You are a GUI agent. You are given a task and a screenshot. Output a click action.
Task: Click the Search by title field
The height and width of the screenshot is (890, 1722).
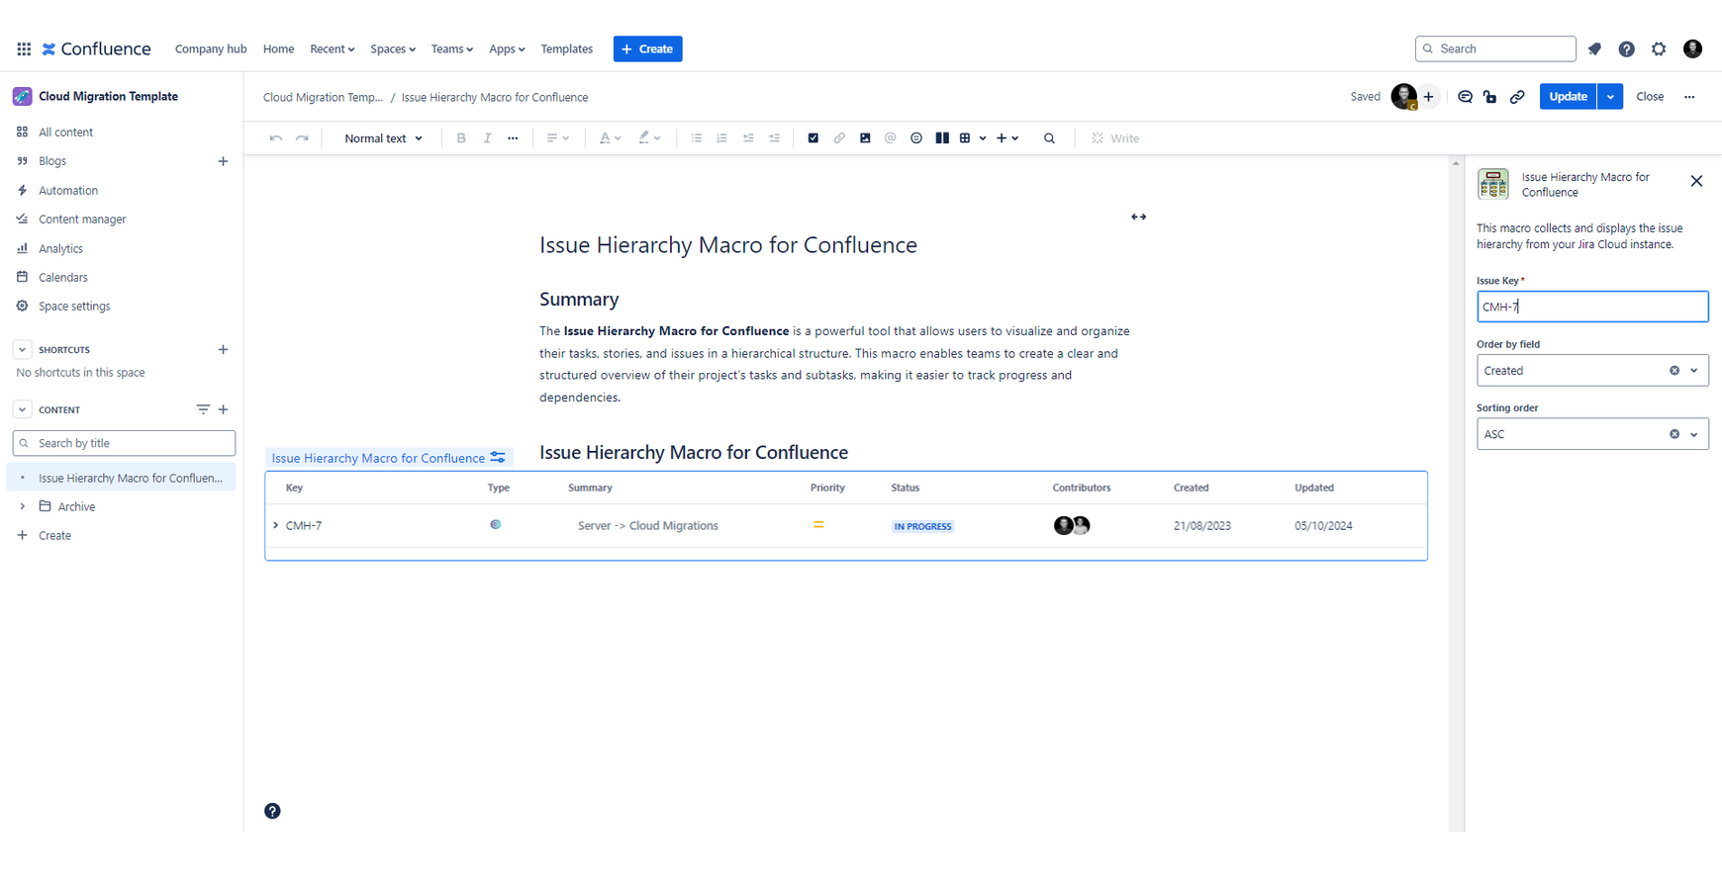(124, 443)
